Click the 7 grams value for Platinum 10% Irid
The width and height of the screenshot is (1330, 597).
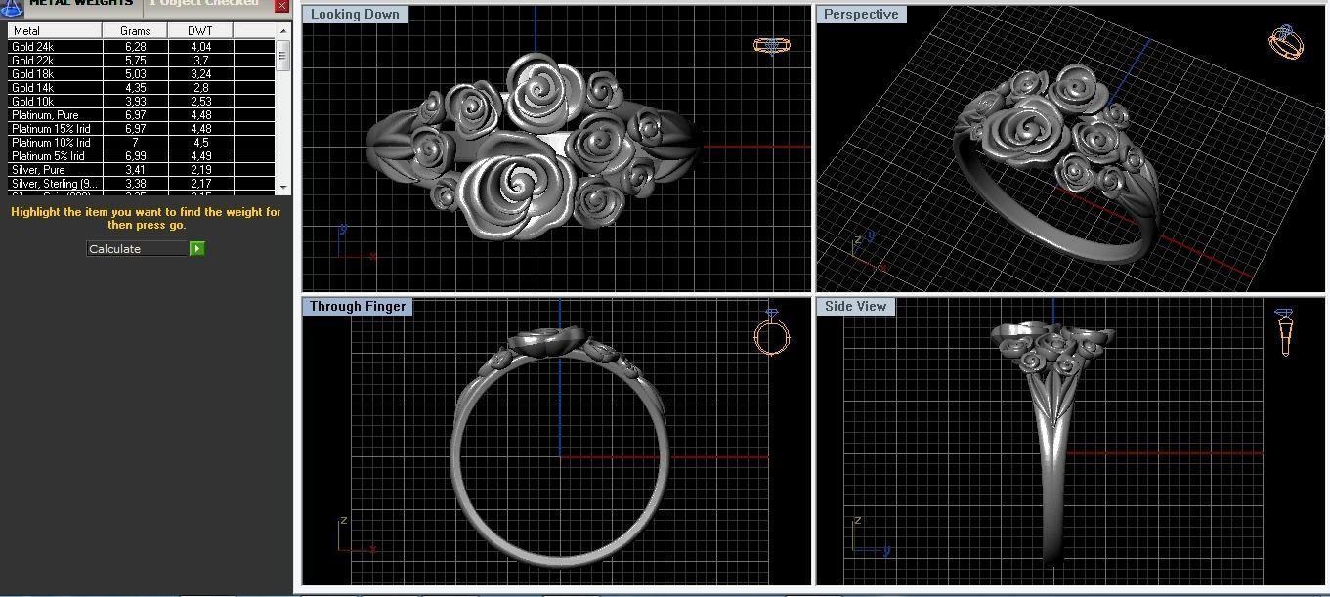pos(136,143)
